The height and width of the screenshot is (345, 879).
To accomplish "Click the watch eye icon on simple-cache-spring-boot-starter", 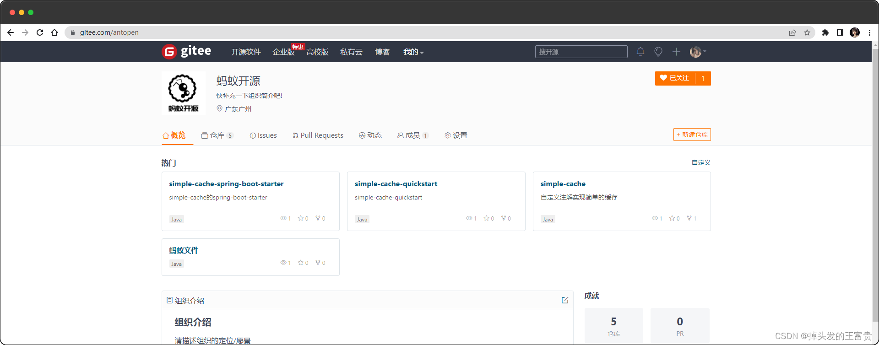I will pyautogui.click(x=283, y=218).
